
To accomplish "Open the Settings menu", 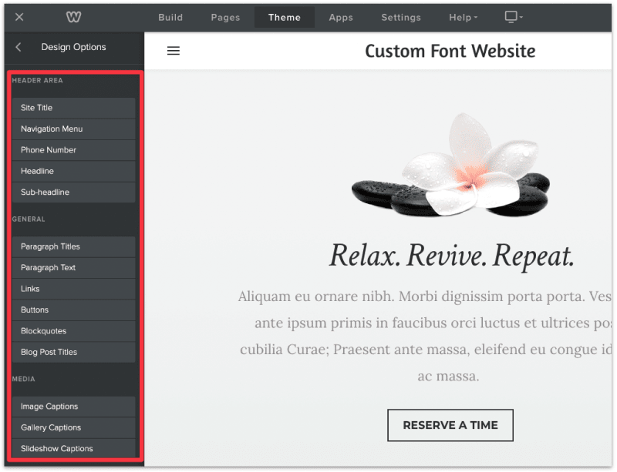I will (x=400, y=17).
